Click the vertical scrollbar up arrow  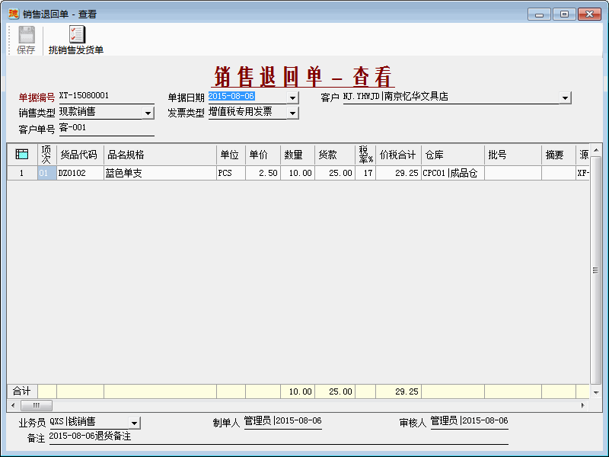point(596,150)
